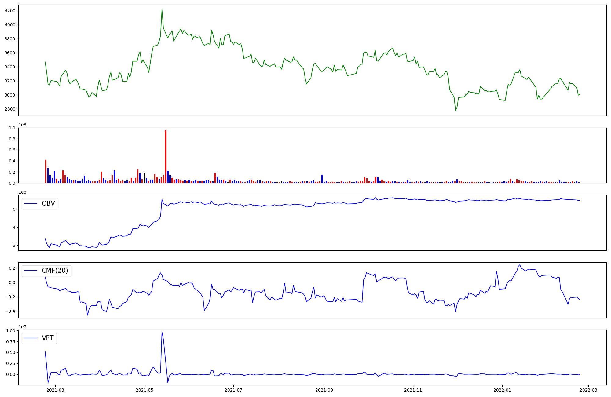
Task: Click the price peak above 4200
Action: click(162, 10)
